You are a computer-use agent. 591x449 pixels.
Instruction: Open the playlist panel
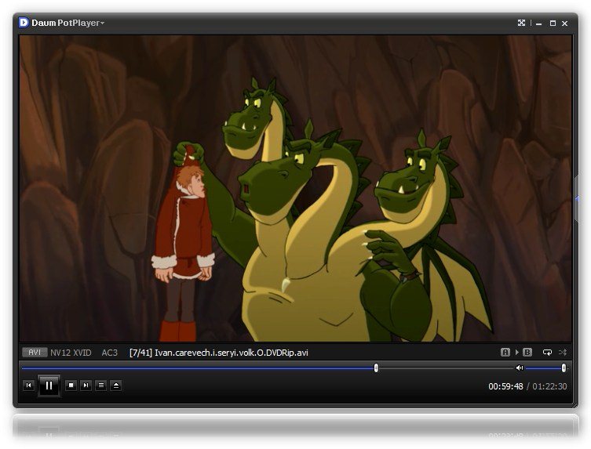[100, 386]
